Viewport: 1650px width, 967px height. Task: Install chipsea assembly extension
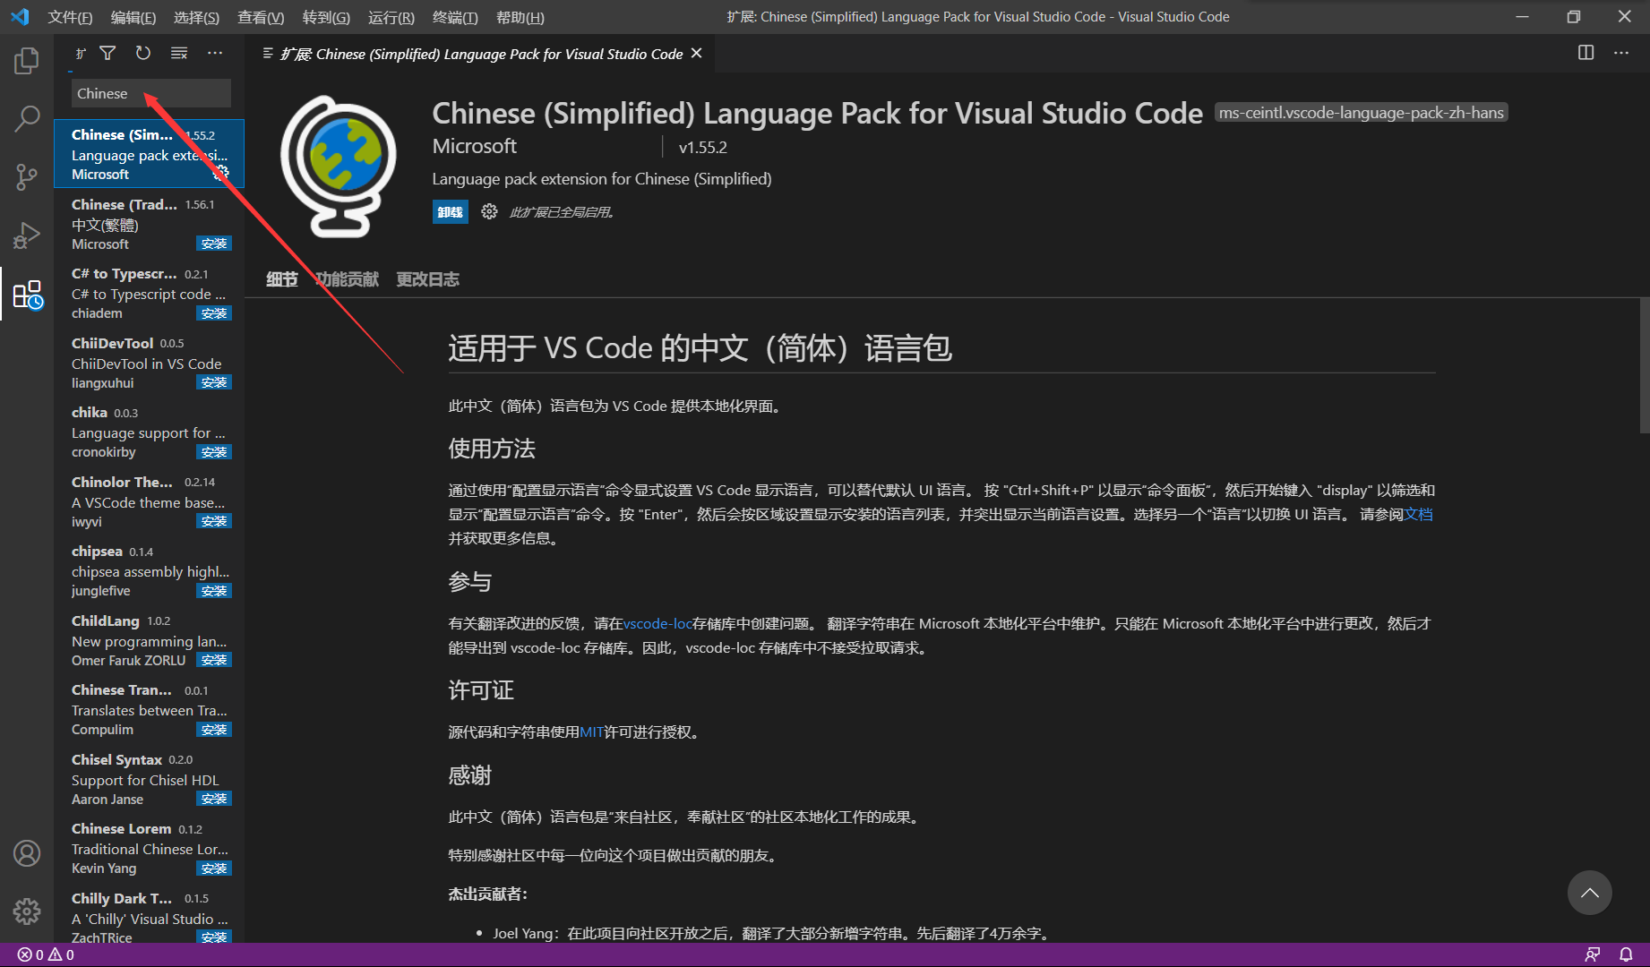[x=214, y=591]
